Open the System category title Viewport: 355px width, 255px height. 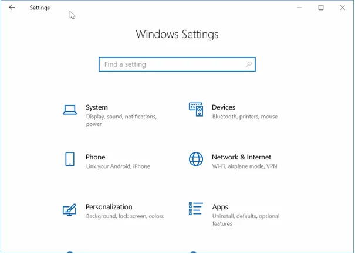[97, 107]
